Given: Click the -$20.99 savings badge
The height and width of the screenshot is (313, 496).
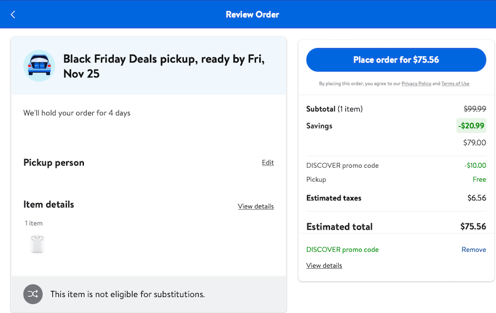Looking at the screenshot, I should [471, 126].
